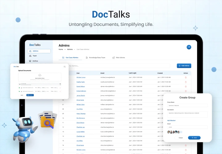
Task: Open Archive in the sidebar
Action: click(x=35, y=61)
